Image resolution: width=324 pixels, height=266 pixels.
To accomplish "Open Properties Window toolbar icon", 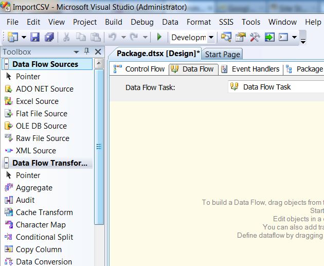I will pyautogui.click(x=240, y=37).
